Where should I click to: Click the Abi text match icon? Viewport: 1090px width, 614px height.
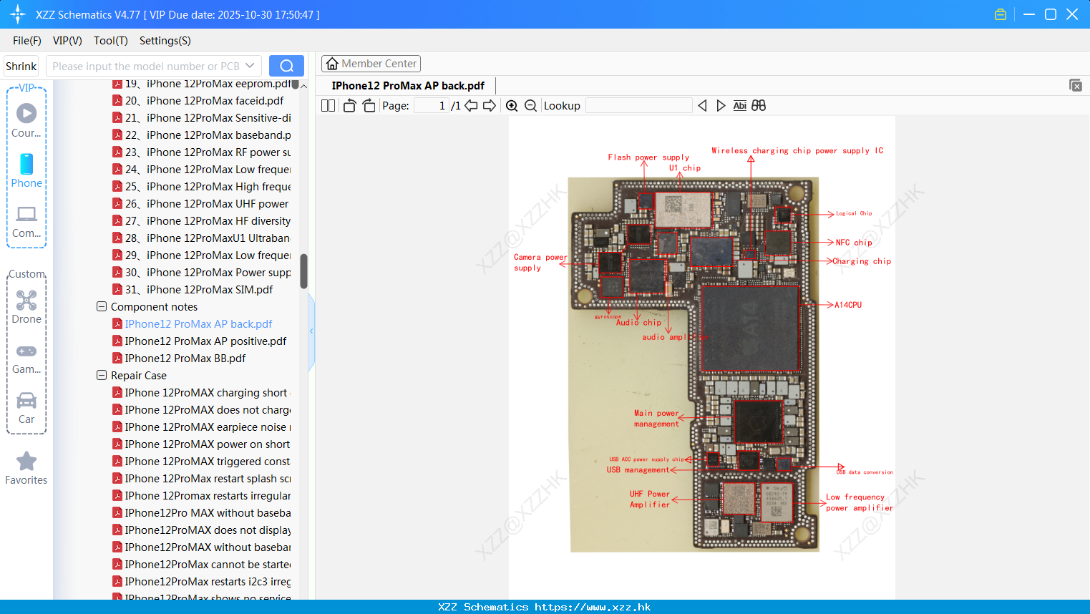coord(739,106)
